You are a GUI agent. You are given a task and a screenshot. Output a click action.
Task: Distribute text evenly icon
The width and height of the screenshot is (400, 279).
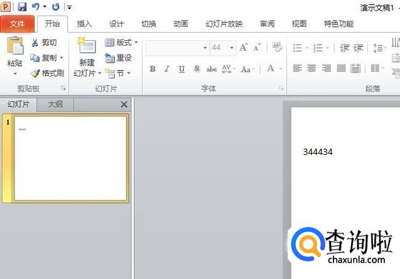click(x=355, y=68)
